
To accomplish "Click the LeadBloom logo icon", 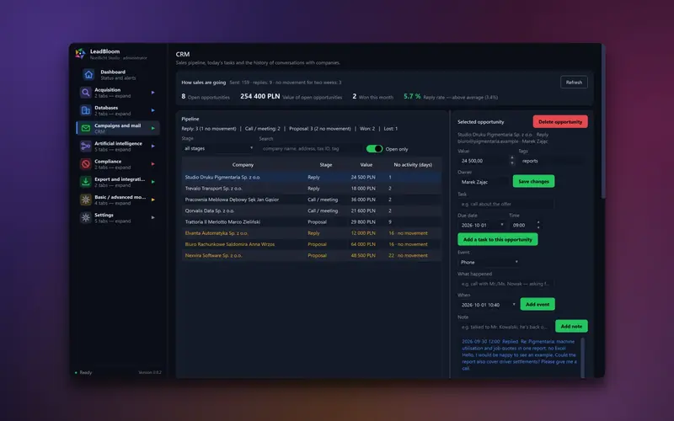I will click(80, 54).
